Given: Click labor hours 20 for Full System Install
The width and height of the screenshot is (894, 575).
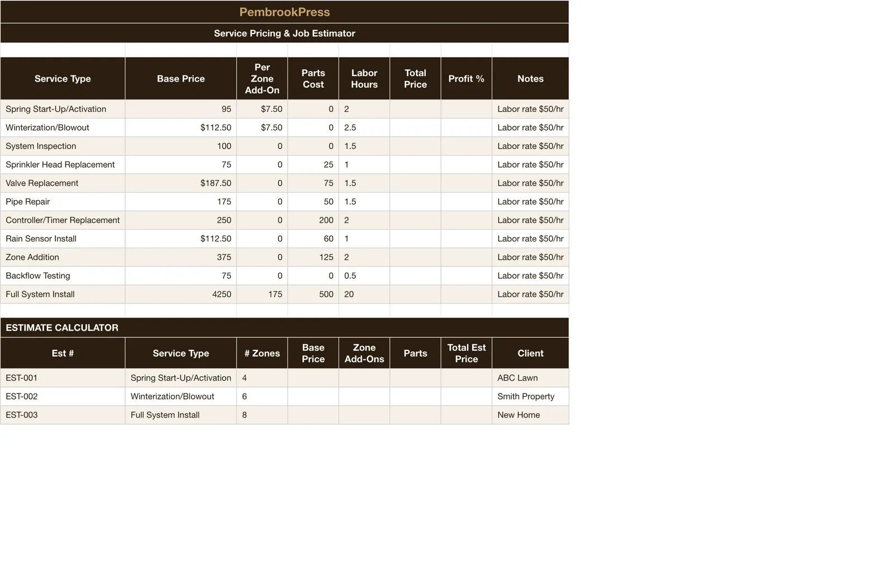Looking at the screenshot, I should tap(364, 294).
